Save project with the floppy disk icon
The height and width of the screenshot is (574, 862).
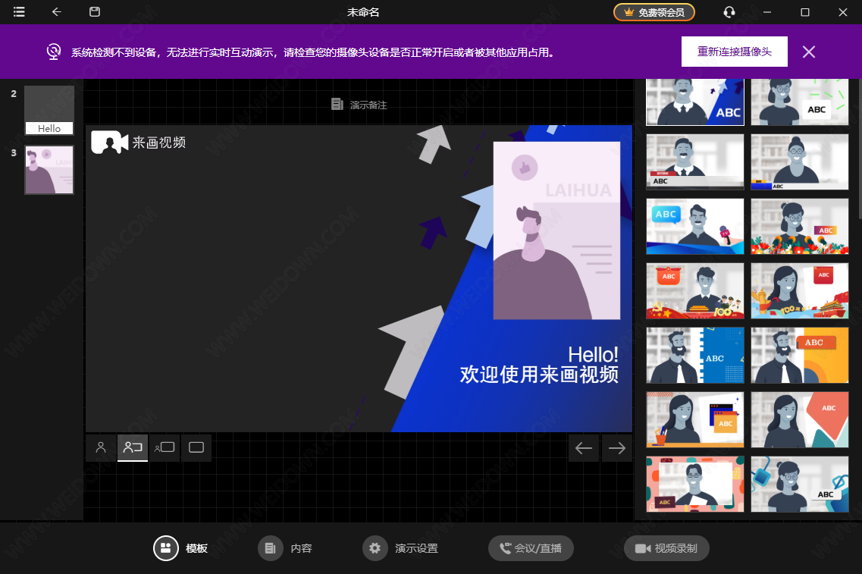point(95,12)
